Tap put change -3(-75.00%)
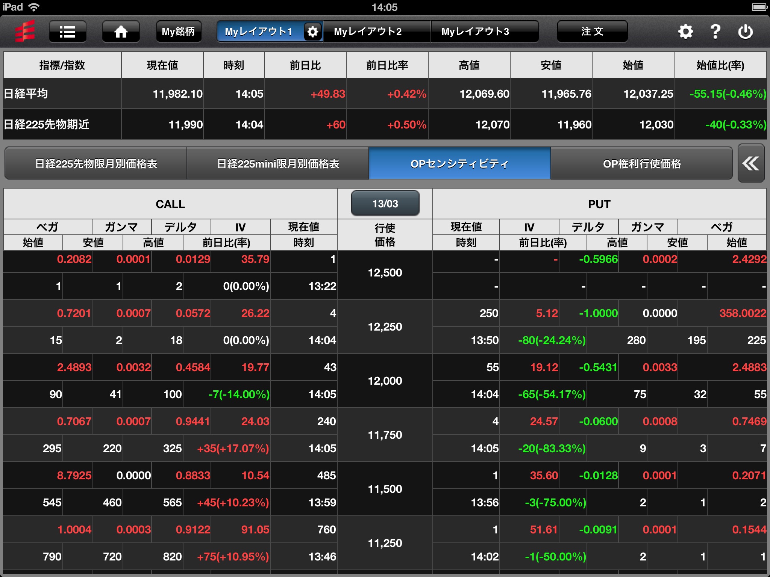The height and width of the screenshot is (577, 770). pyautogui.click(x=555, y=503)
